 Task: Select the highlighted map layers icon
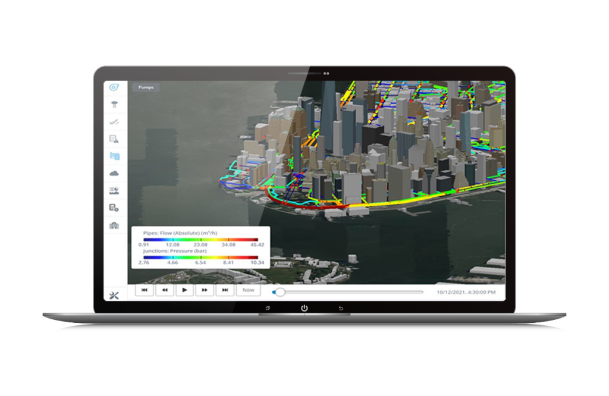114,156
